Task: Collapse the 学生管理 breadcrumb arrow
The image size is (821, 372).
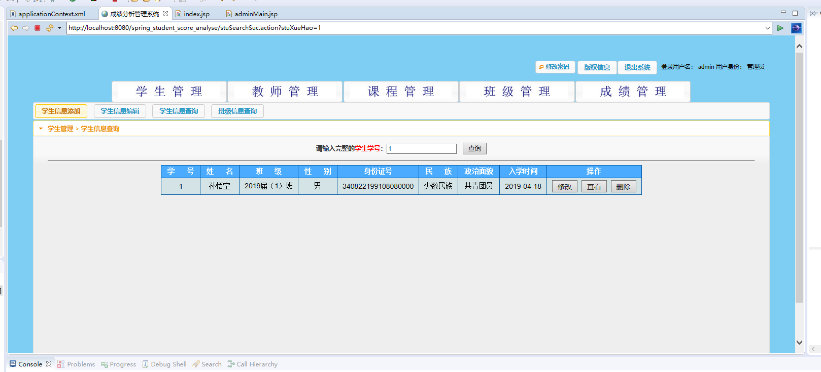Action: pos(41,129)
